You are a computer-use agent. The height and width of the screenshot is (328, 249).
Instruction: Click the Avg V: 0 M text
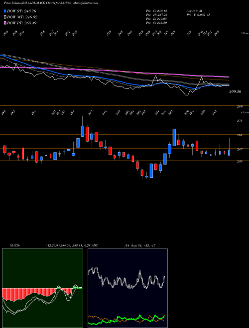pyautogui.click(x=194, y=11)
